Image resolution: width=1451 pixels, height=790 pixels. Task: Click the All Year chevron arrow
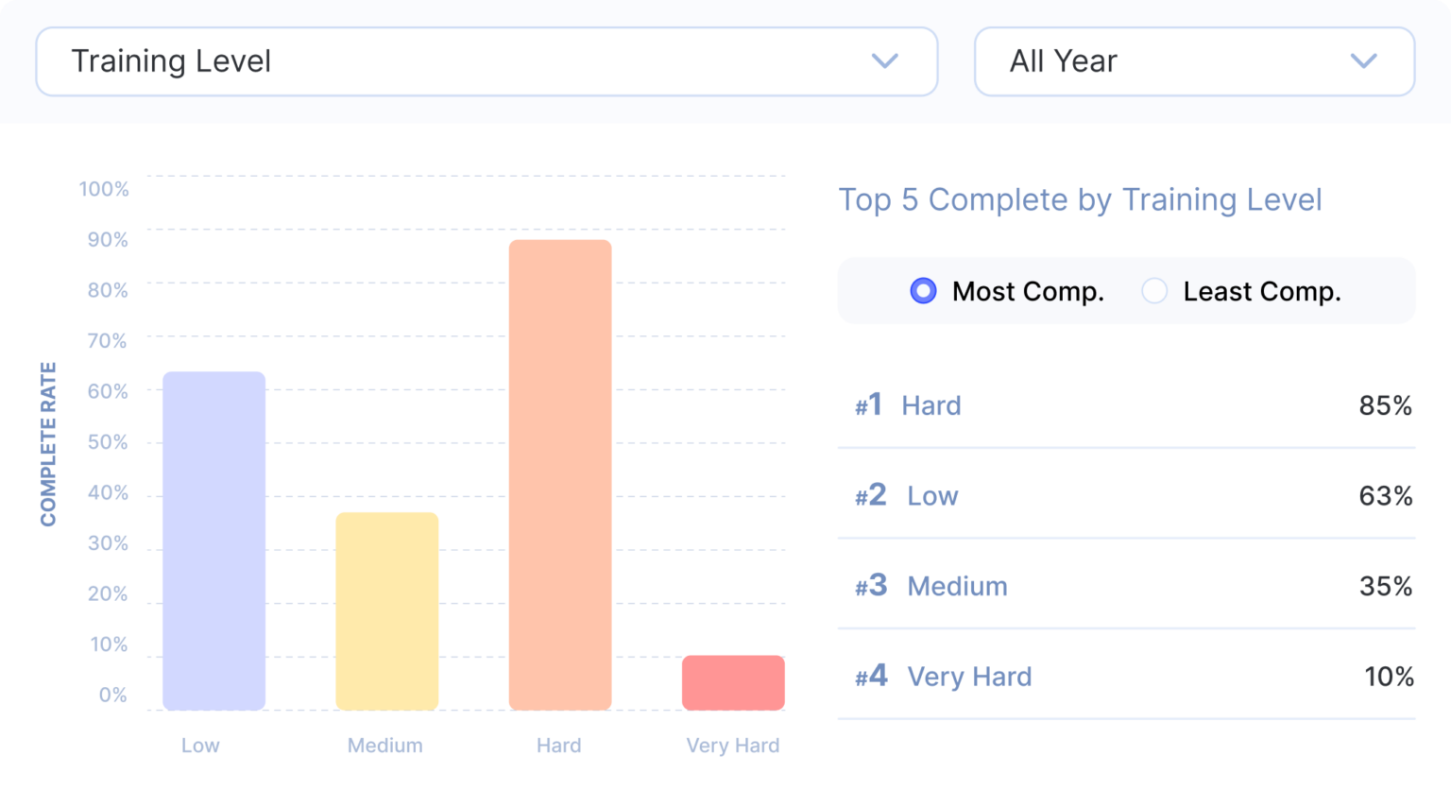click(x=1363, y=61)
